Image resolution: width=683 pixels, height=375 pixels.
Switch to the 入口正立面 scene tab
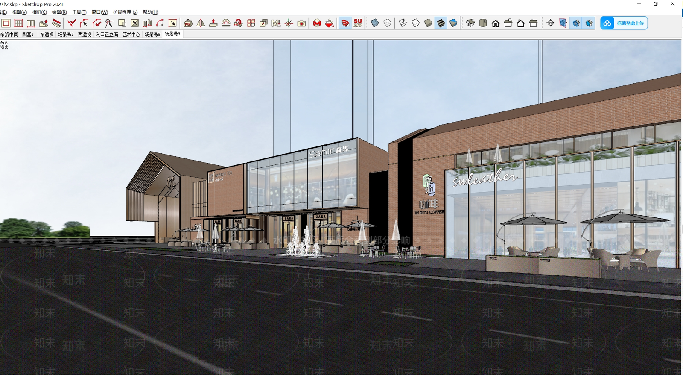pos(107,35)
